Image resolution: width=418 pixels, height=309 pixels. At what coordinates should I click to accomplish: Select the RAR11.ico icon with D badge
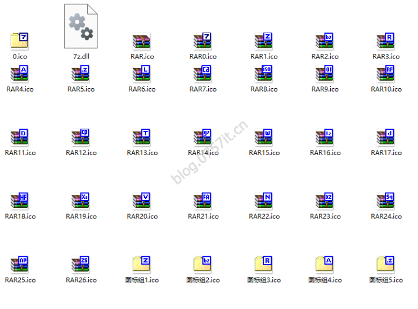click(x=20, y=137)
